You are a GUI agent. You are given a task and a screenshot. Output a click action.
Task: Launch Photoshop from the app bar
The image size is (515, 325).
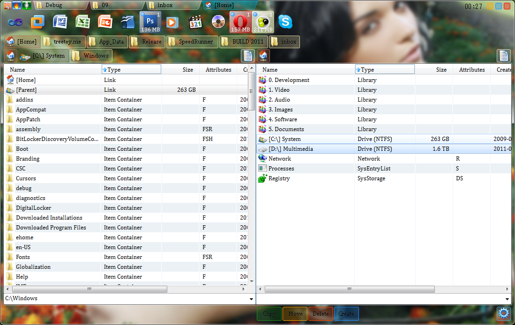pyautogui.click(x=150, y=22)
